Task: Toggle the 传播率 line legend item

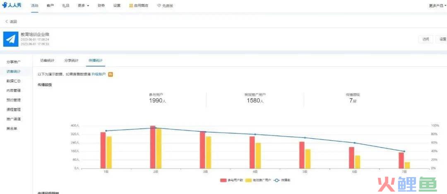Action: coord(282,180)
